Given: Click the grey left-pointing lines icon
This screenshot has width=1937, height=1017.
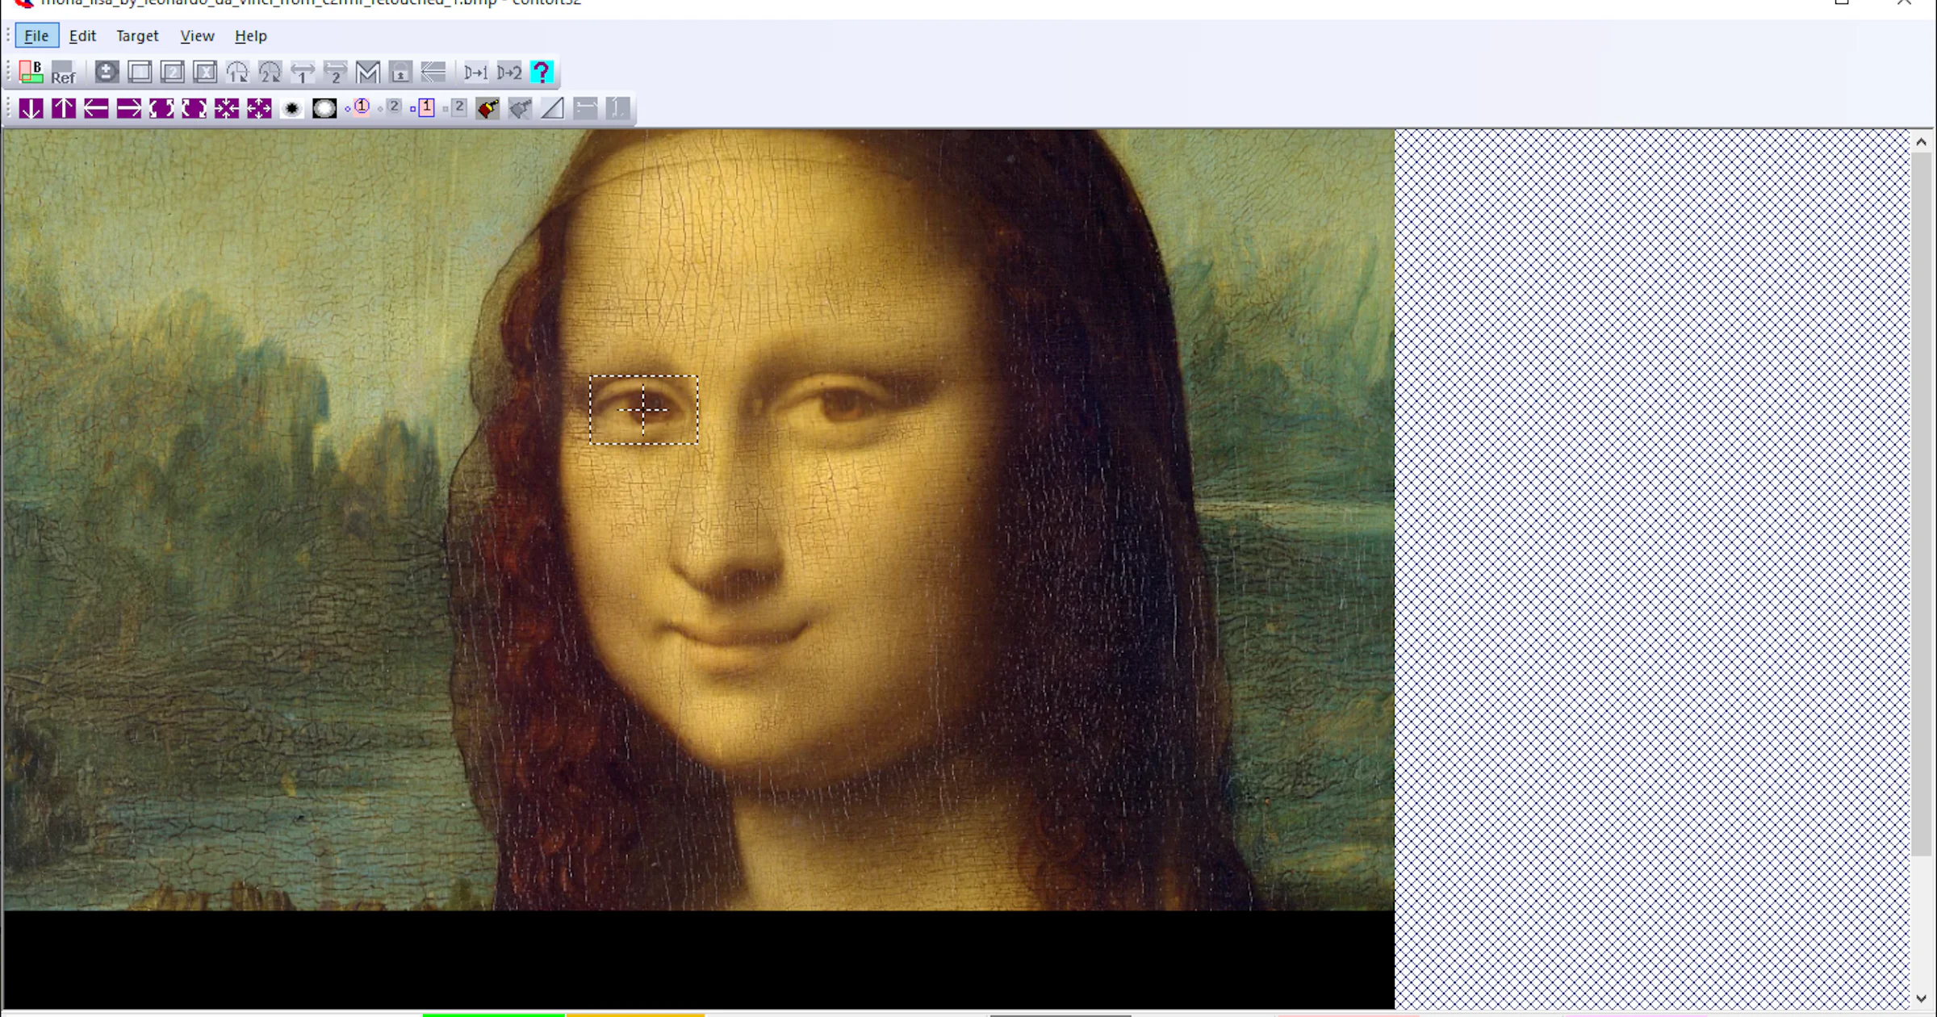Looking at the screenshot, I should [x=433, y=72].
